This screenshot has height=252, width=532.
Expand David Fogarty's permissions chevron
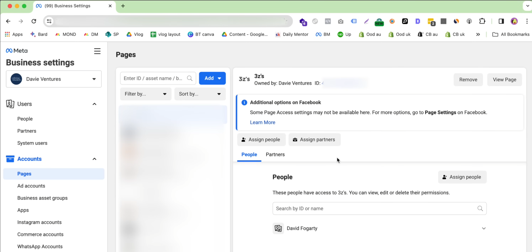click(483, 228)
